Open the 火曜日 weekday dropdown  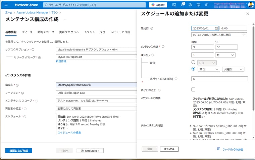coord(233,69)
